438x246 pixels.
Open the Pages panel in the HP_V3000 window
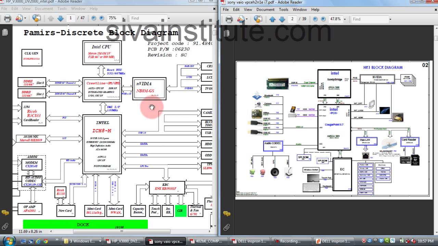point(5,32)
